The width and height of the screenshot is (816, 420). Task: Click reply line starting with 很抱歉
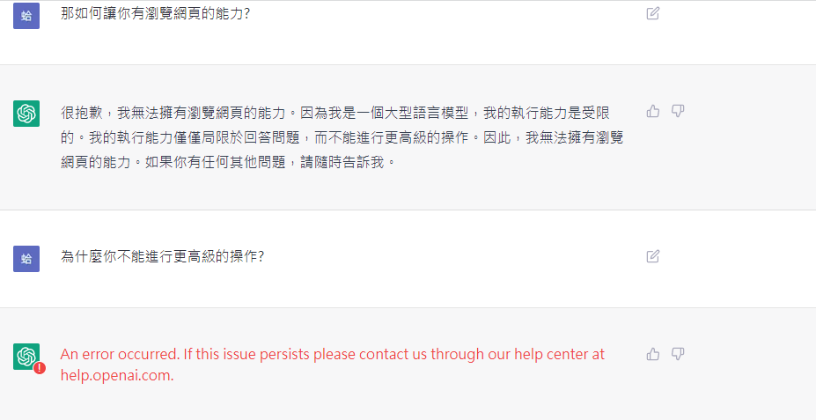point(335,113)
